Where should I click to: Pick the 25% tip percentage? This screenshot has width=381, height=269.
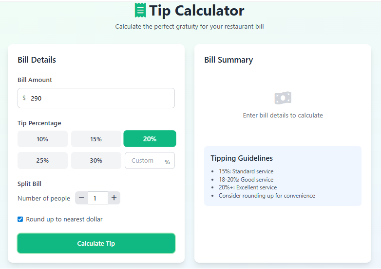tap(42, 161)
